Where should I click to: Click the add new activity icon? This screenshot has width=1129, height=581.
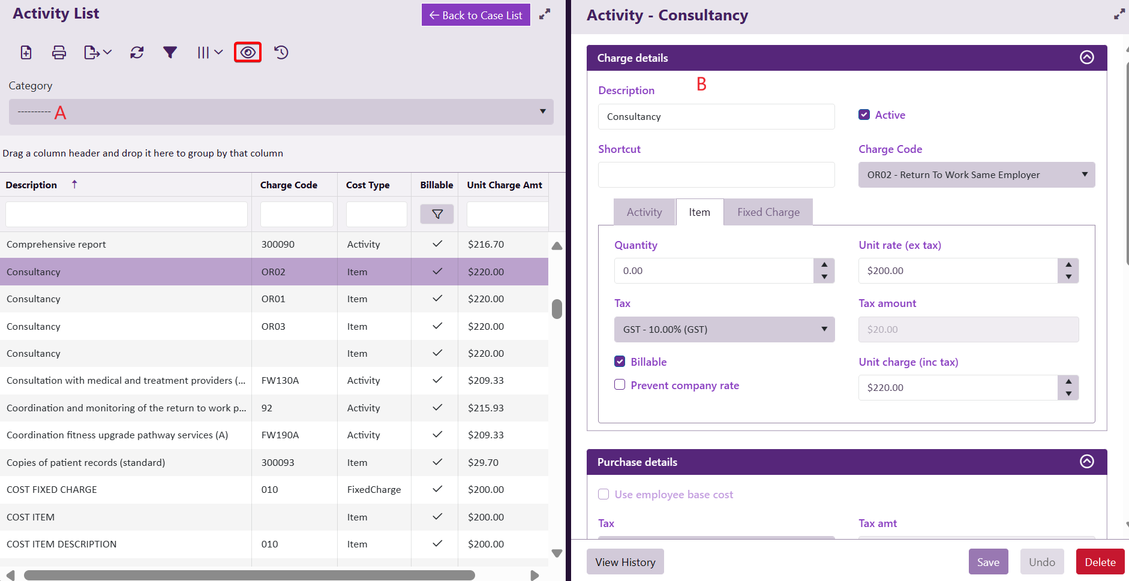[x=26, y=53]
